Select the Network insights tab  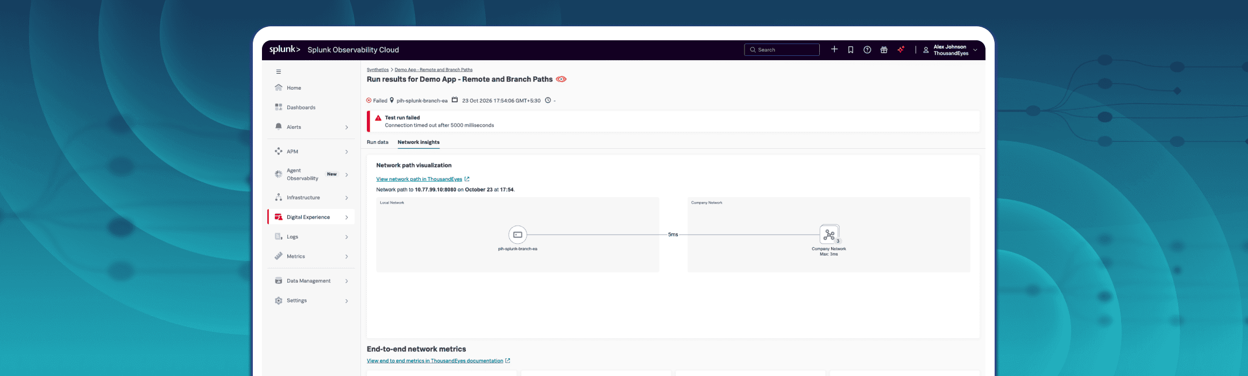(419, 142)
